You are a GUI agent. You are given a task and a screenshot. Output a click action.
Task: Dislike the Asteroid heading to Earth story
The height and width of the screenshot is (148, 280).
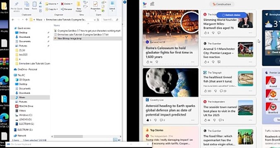coord(156,120)
